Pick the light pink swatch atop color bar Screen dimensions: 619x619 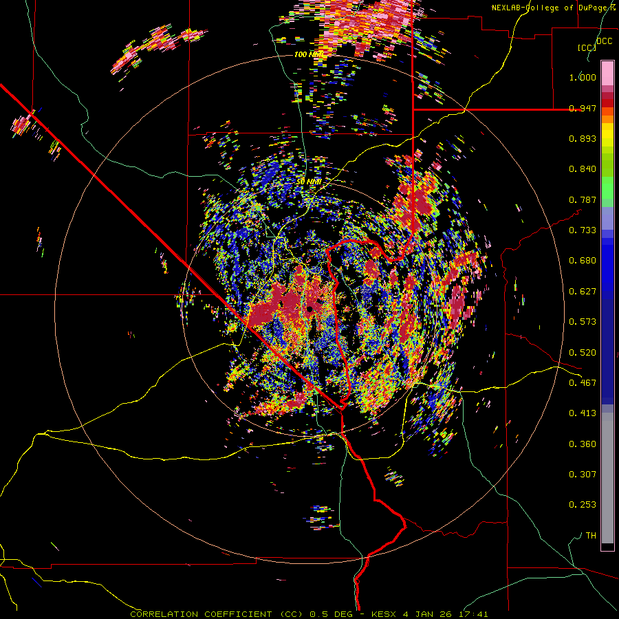[x=607, y=73]
